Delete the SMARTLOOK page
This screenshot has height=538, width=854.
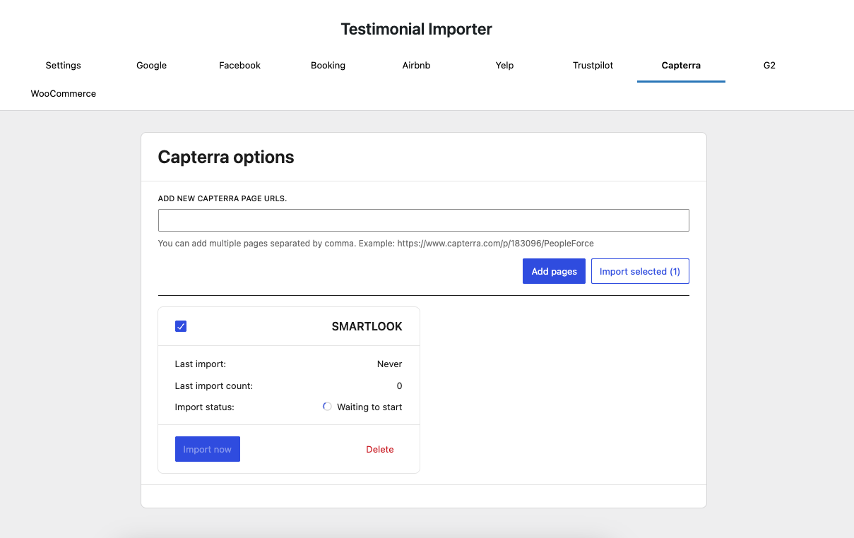click(380, 449)
